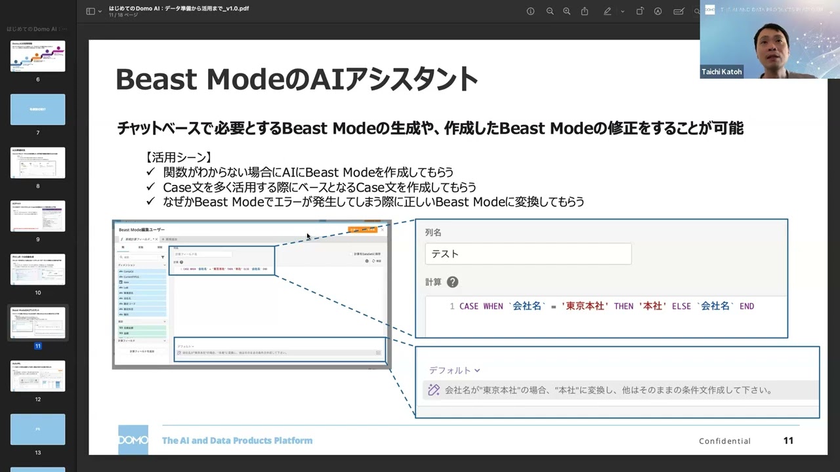Open sidebar view options chevron
This screenshot has height=472, width=840.
pos(100,11)
